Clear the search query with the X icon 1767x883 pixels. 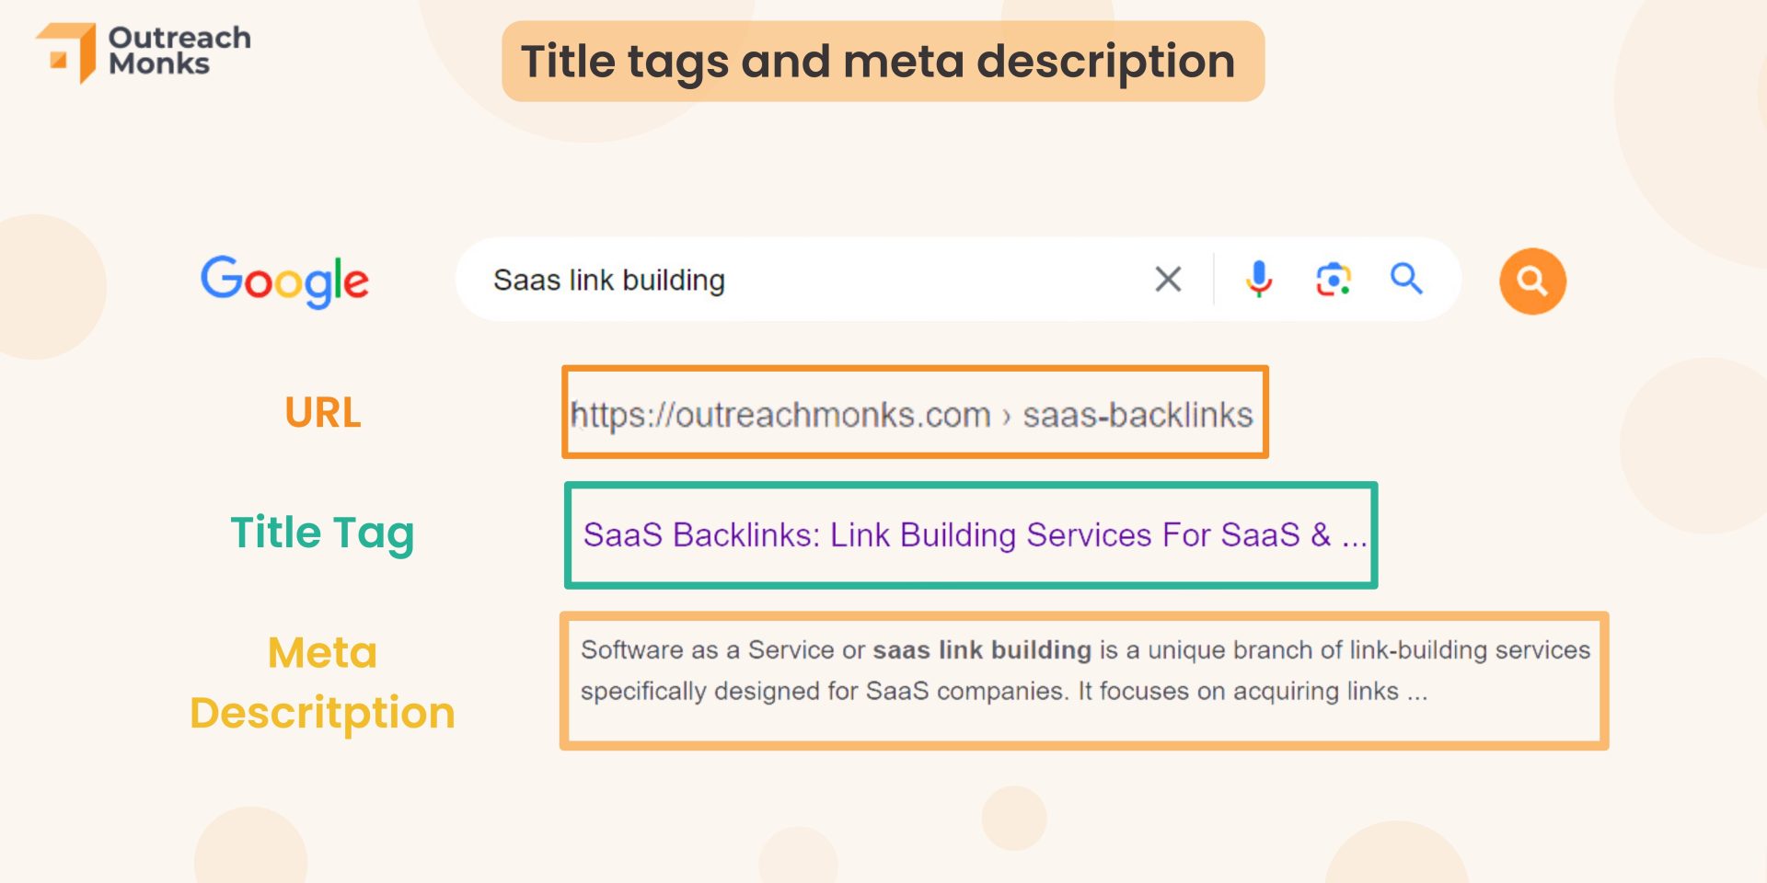1168,279
